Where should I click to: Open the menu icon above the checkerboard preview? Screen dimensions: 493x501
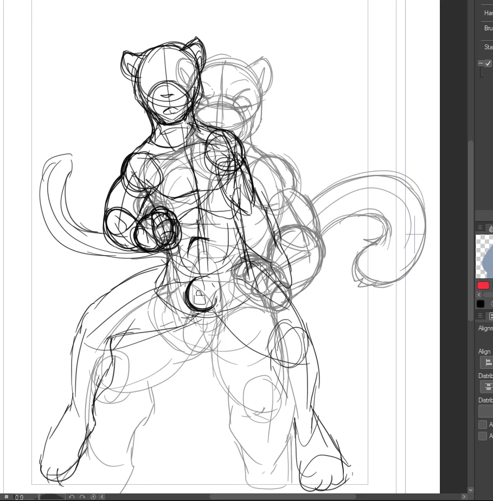pyautogui.click(x=480, y=227)
